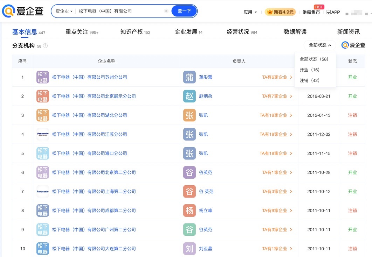Click 张 avatar in 海口分公司 row
This screenshot has width=372, height=257.
(189, 154)
